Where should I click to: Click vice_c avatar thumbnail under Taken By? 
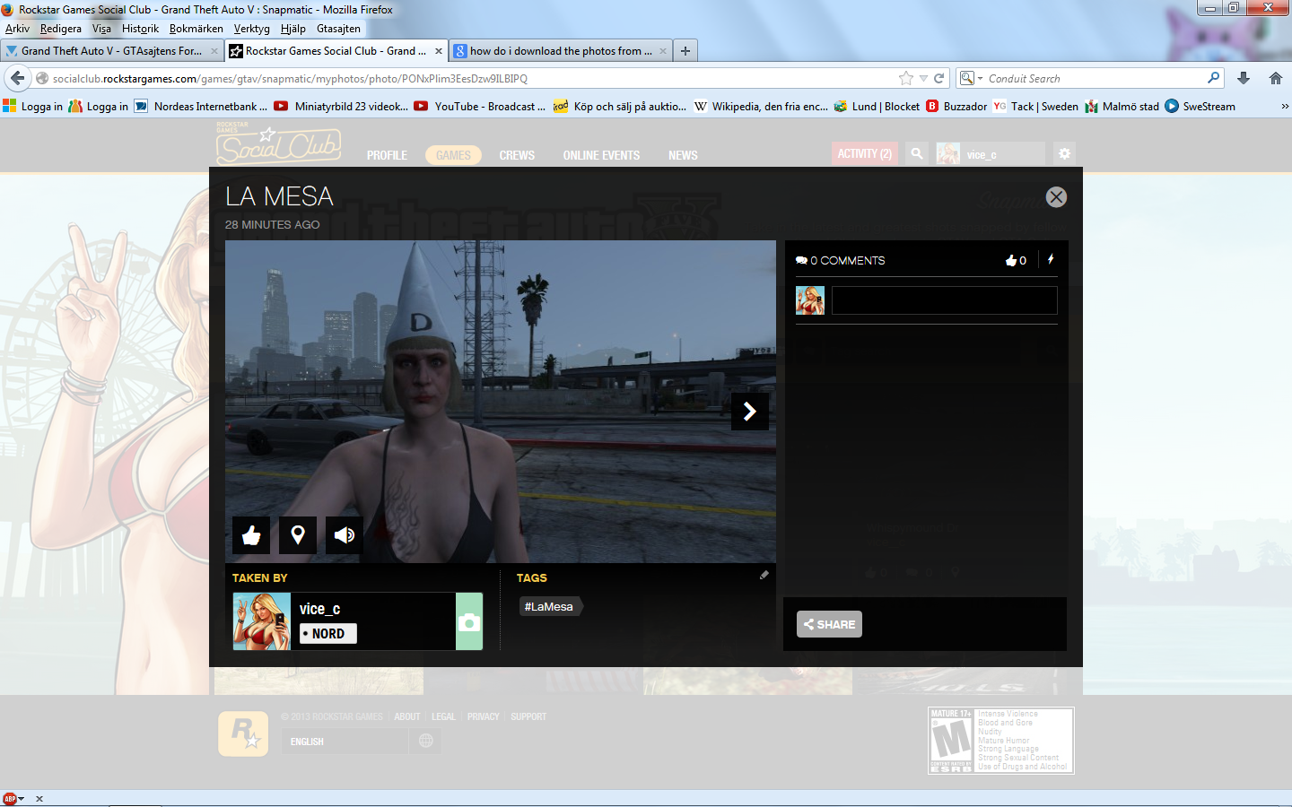(262, 621)
